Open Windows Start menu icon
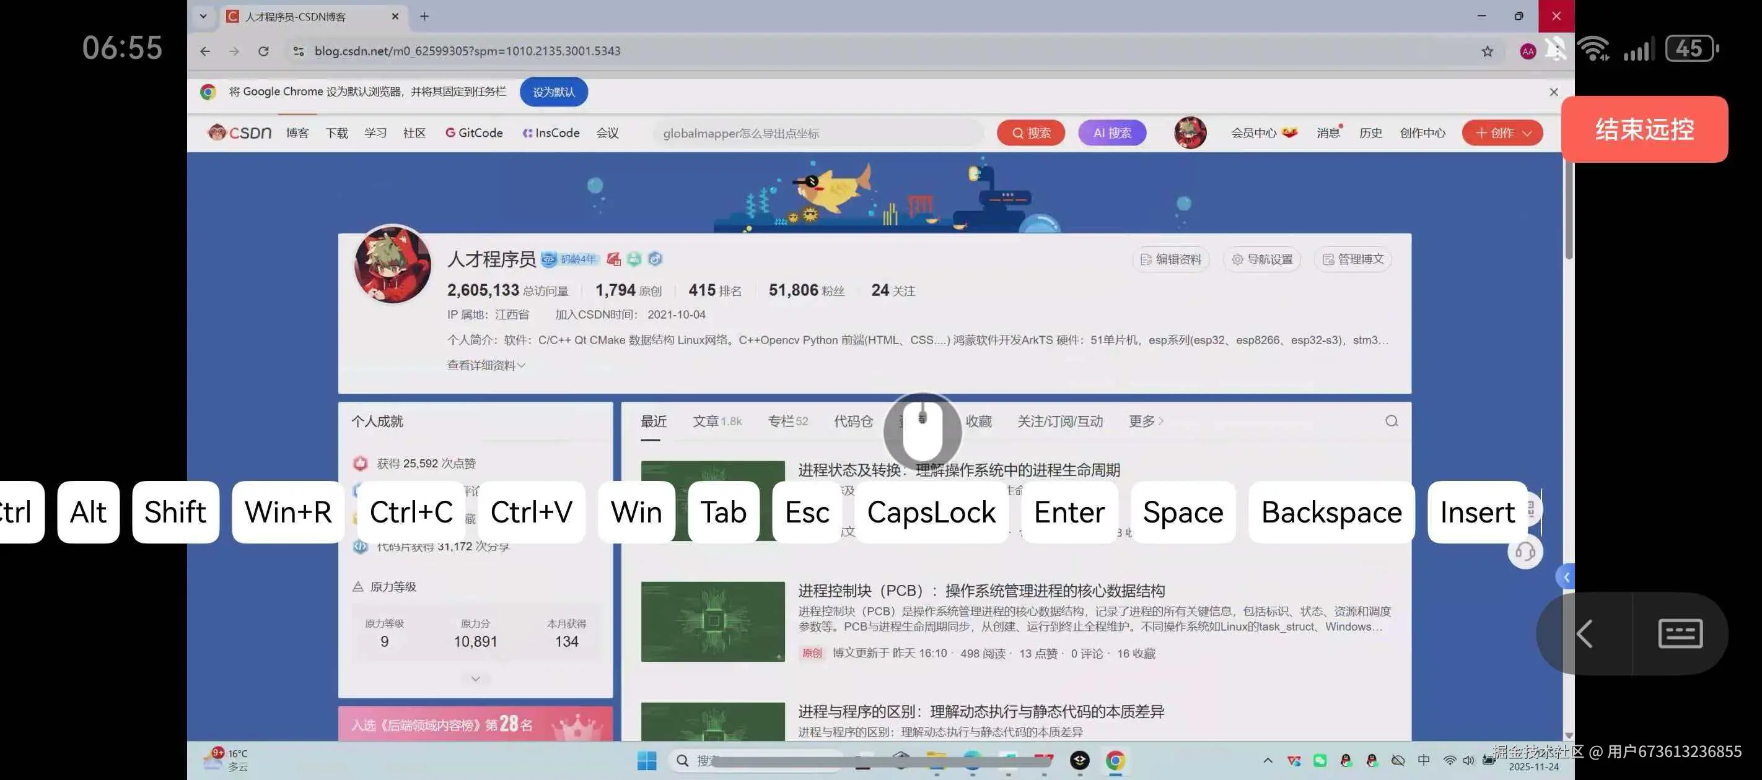Viewport: 1762px width, 780px height. click(646, 760)
